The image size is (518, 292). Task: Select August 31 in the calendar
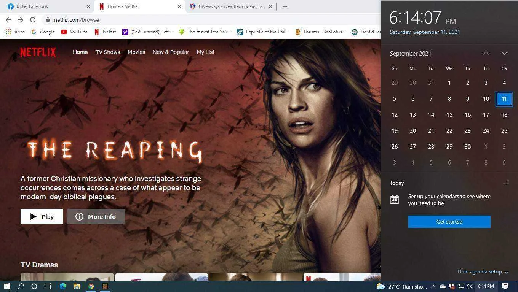tap(431, 83)
